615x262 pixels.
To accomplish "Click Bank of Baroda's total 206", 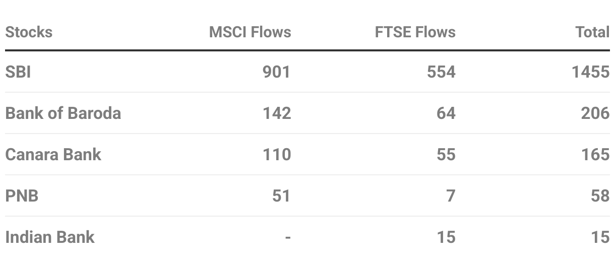I will [595, 113].
